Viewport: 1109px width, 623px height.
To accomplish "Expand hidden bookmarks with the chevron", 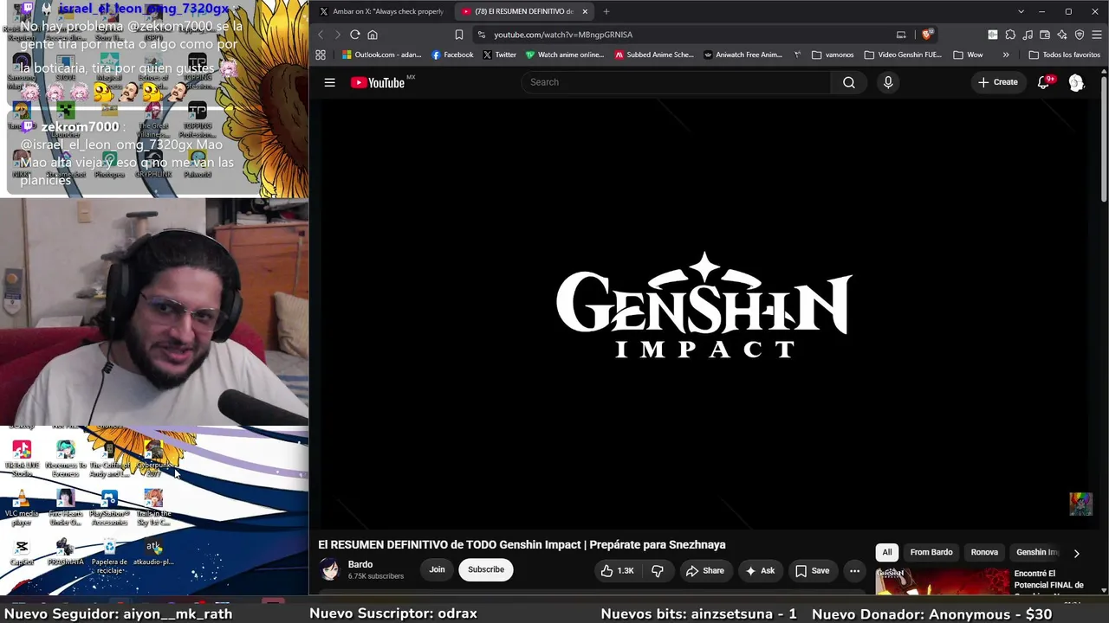I will [x=1006, y=55].
